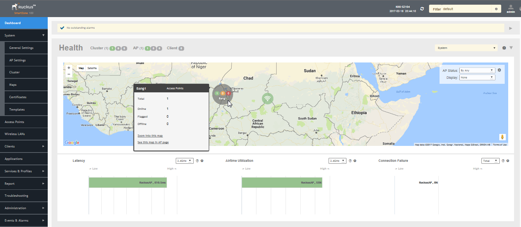Switch map to Satellite view

click(92, 68)
